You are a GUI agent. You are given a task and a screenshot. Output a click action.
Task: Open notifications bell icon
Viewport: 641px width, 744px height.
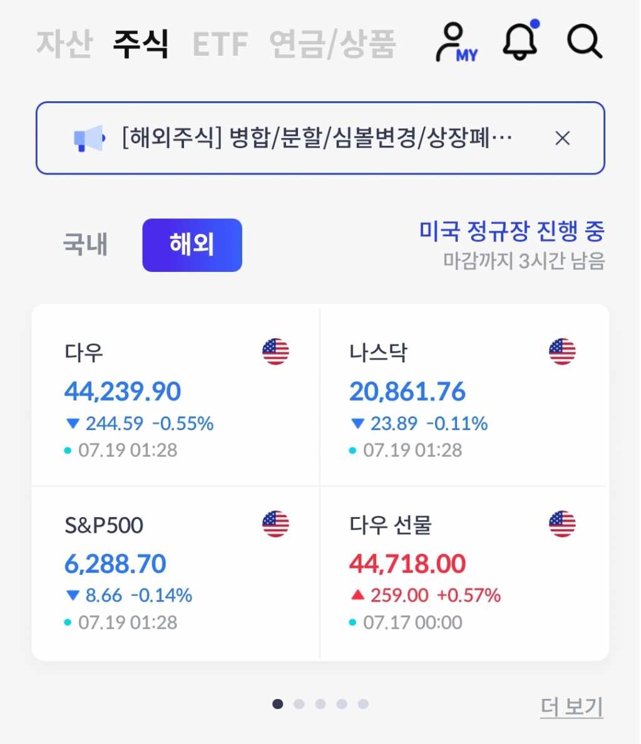[x=520, y=41]
